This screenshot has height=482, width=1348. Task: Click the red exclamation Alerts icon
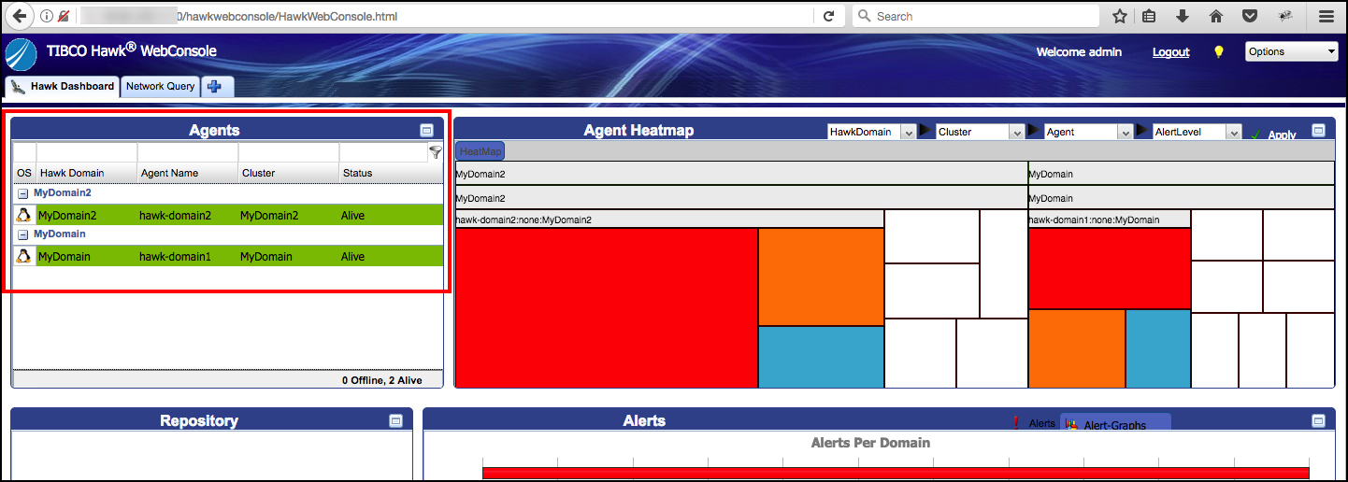coord(1016,423)
